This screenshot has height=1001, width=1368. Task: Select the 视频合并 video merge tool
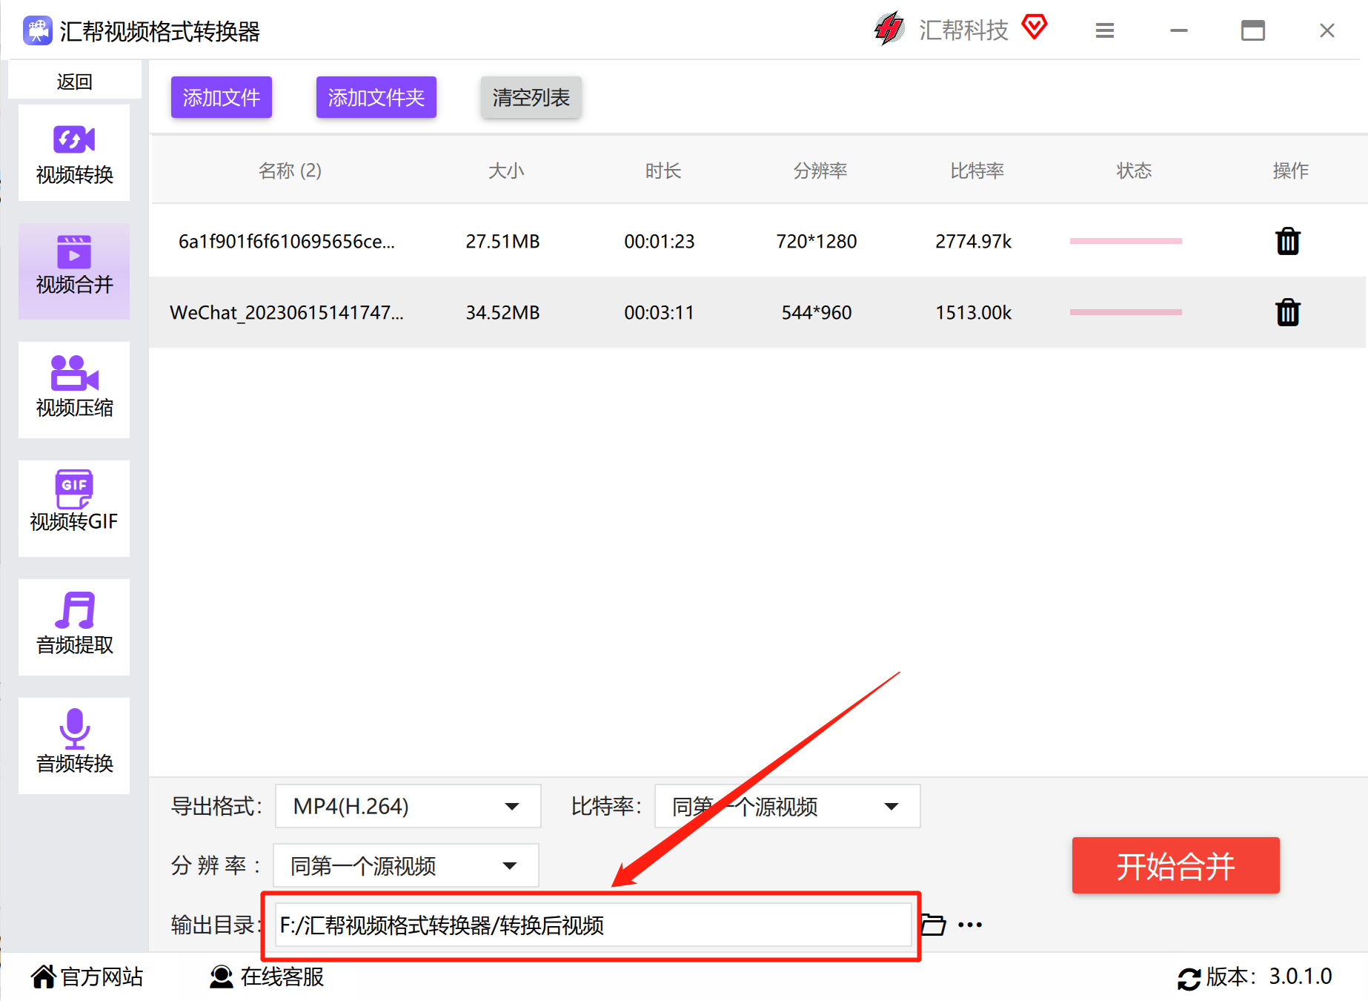pos(74,271)
